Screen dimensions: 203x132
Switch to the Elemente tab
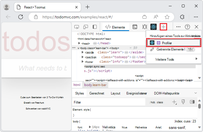click(115, 27)
